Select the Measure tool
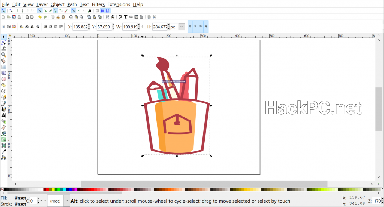The image size is (384, 207). pyautogui.click(x=4, y=61)
